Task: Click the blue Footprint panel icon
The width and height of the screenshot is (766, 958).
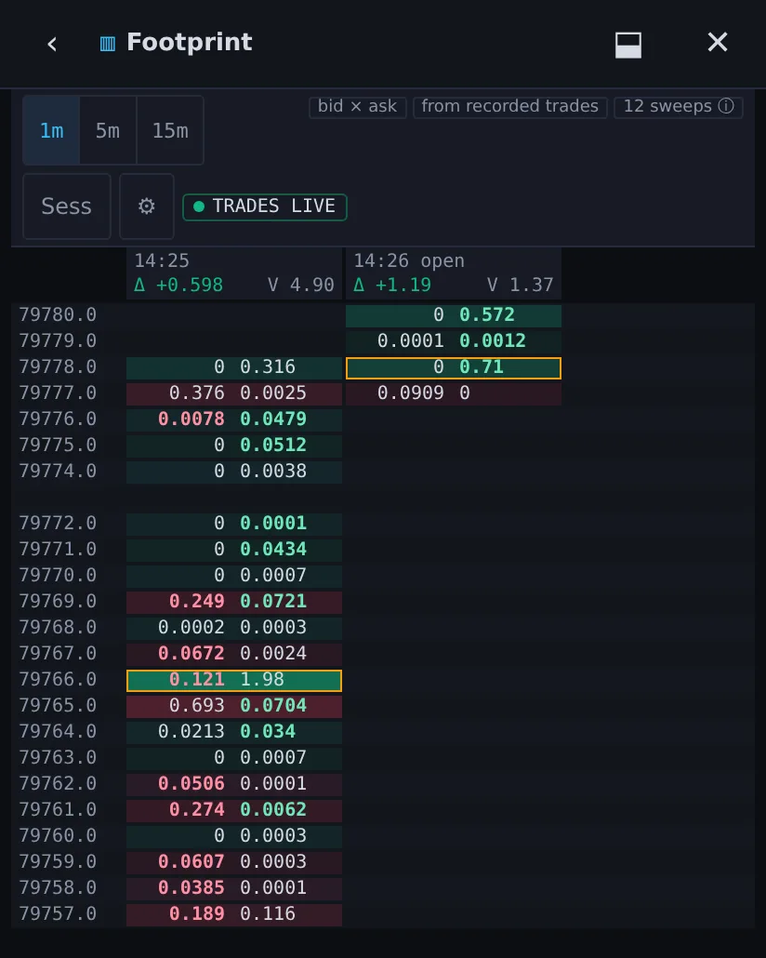Action: click(108, 44)
